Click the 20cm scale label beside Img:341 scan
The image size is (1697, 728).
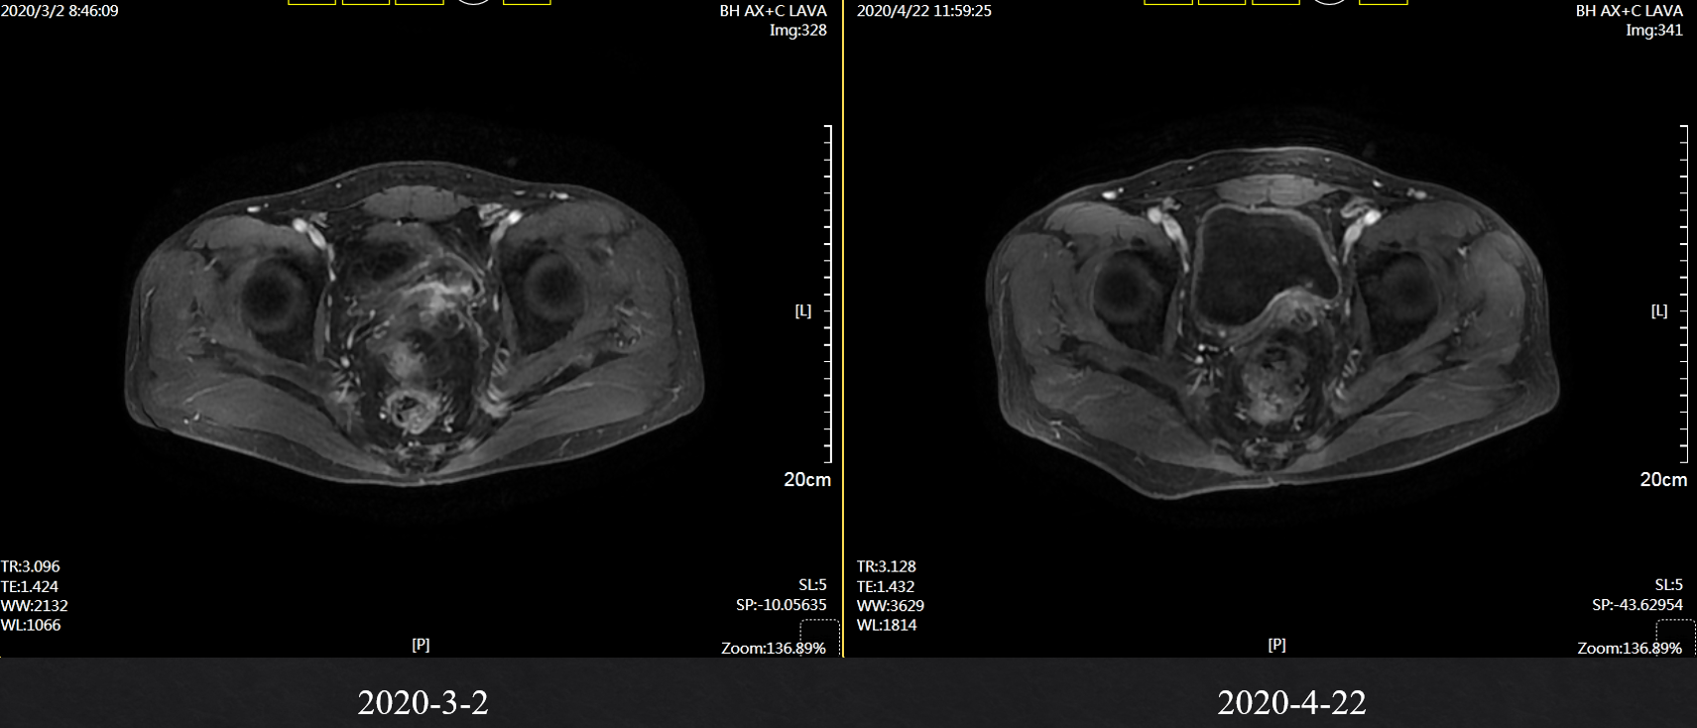tap(1663, 479)
